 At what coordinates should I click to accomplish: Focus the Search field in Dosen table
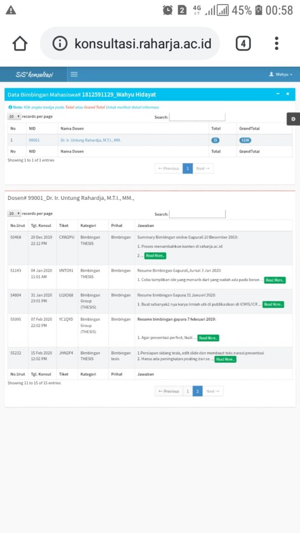tap(197, 214)
